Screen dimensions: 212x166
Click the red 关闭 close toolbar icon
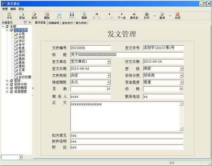[177, 16]
